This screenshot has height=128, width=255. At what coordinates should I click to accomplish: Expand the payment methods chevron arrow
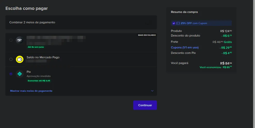[152, 91]
